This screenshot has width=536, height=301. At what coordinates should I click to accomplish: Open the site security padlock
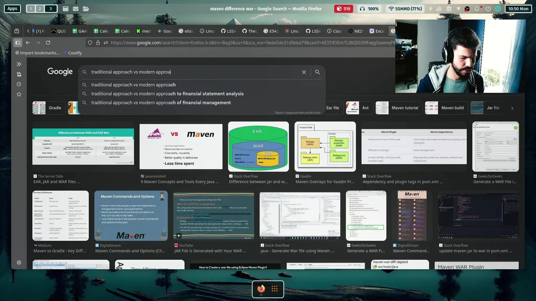tap(98, 43)
